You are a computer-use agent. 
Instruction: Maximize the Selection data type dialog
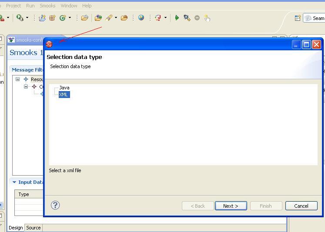pos(306,44)
